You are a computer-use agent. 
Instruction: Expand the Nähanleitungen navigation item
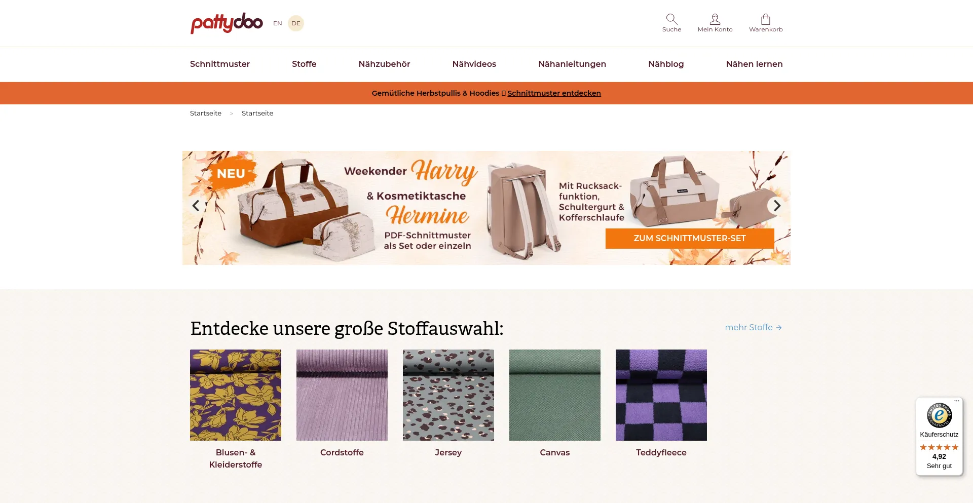coord(572,64)
